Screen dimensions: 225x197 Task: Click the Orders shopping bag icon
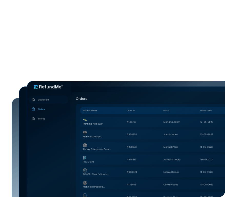33,109
